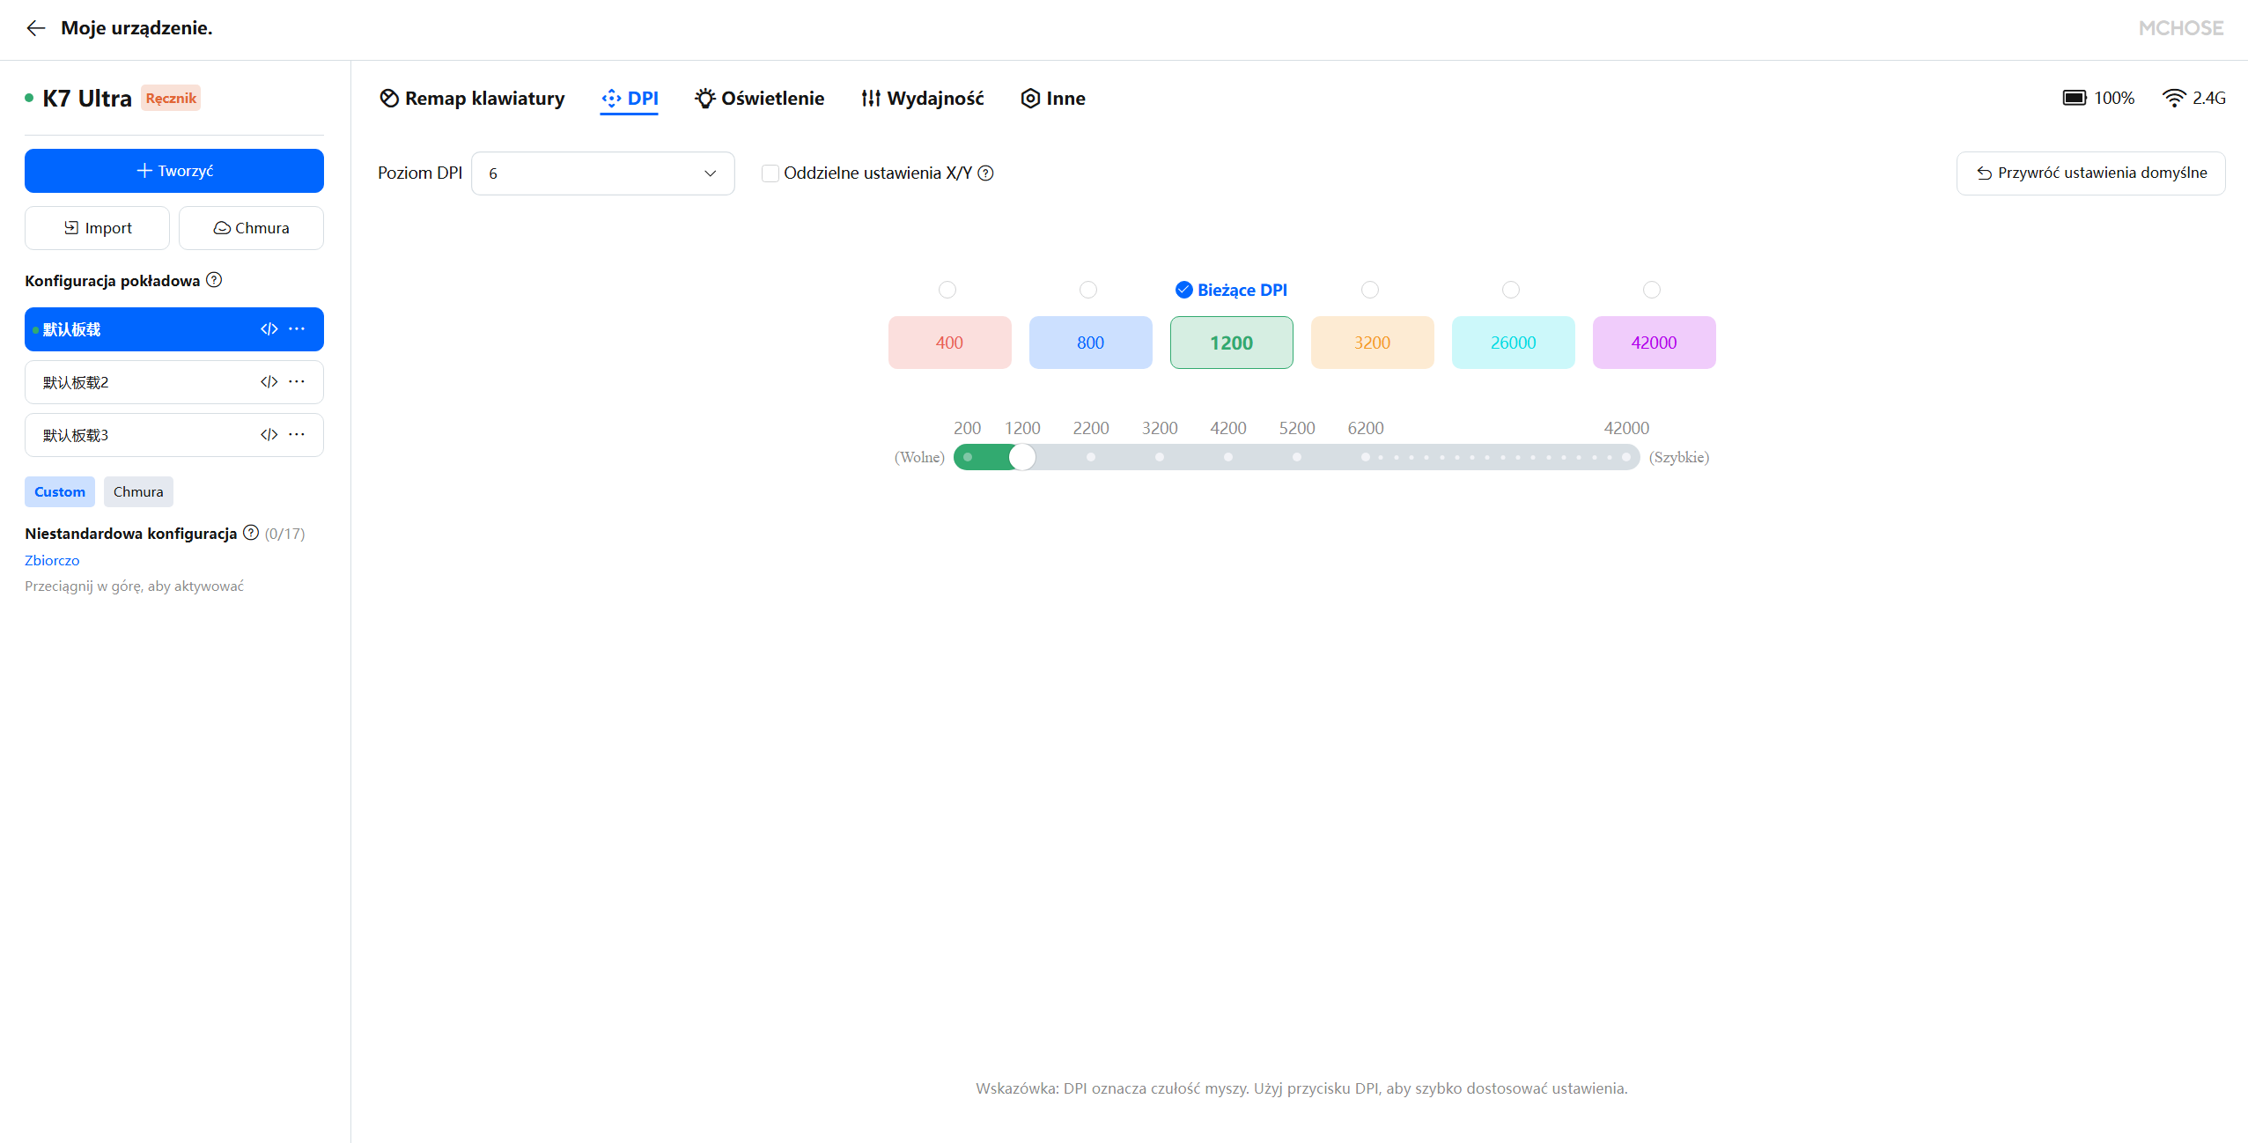Select radio button above 400 DPI
The height and width of the screenshot is (1143, 2248).
click(x=947, y=290)
